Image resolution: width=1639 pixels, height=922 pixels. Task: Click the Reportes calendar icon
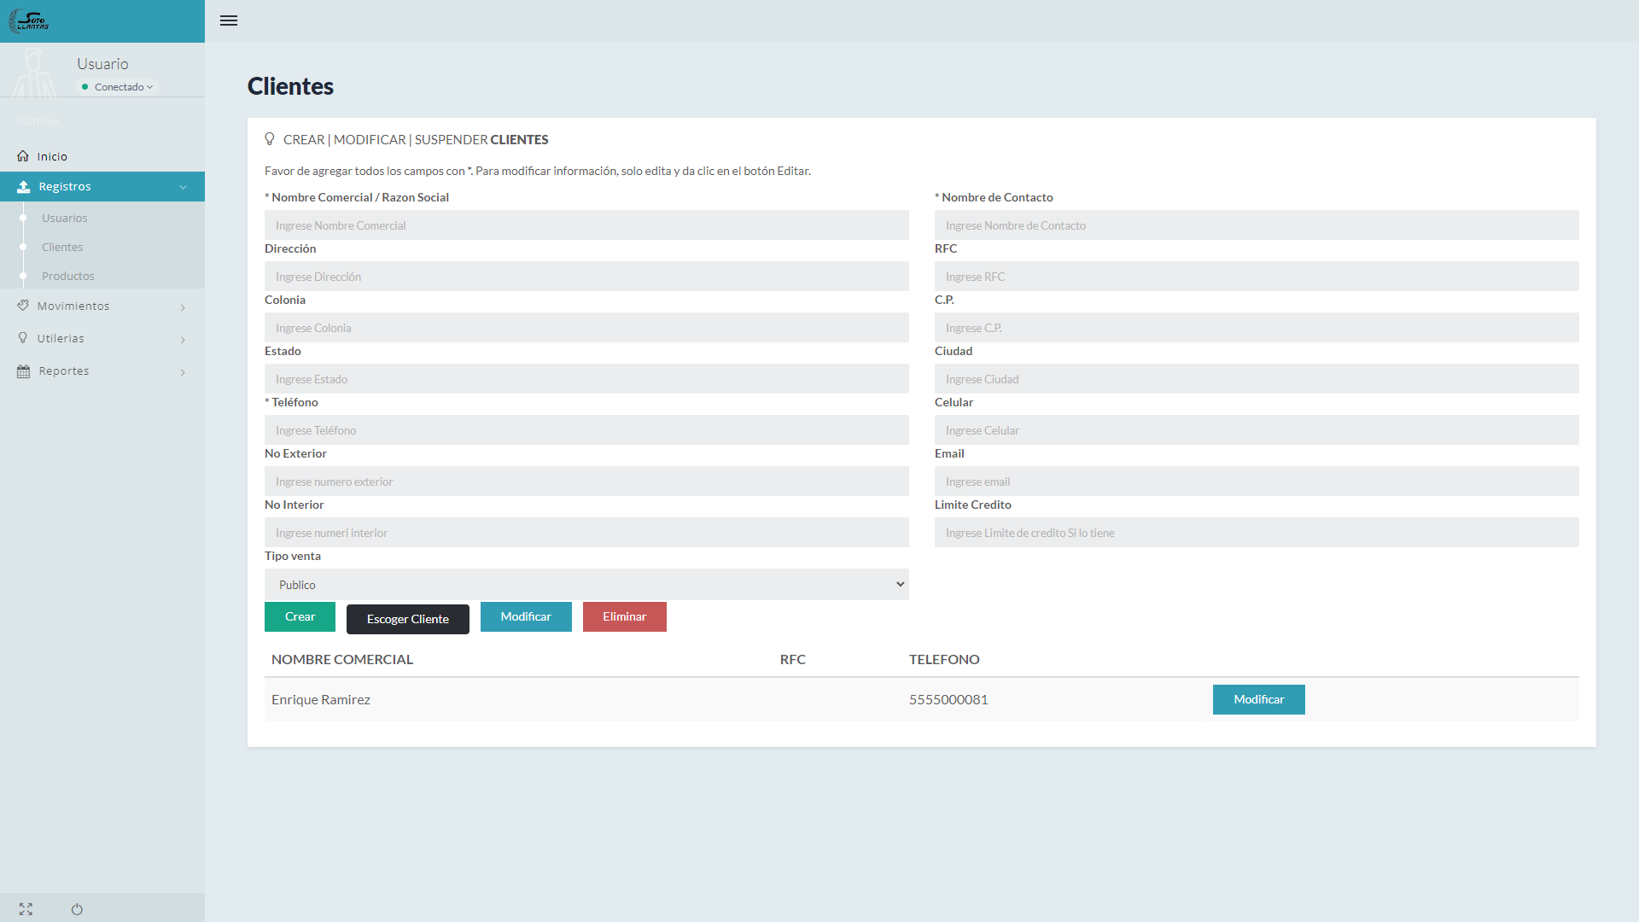23,371
